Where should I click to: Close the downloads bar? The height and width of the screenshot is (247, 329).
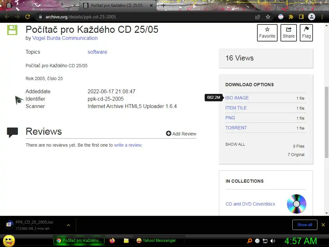tap(323, 225)
